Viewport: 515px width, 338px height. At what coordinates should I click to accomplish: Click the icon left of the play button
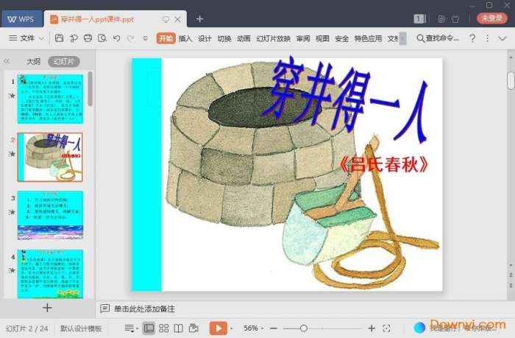tap(193, 328)
